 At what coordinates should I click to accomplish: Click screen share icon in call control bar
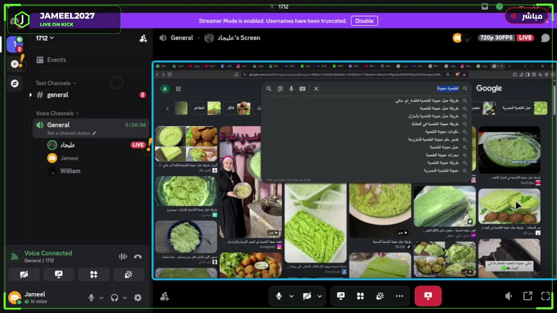point(341,296)
